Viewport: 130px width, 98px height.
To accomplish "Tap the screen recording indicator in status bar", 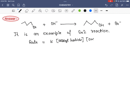I will (x=110, y=1).
